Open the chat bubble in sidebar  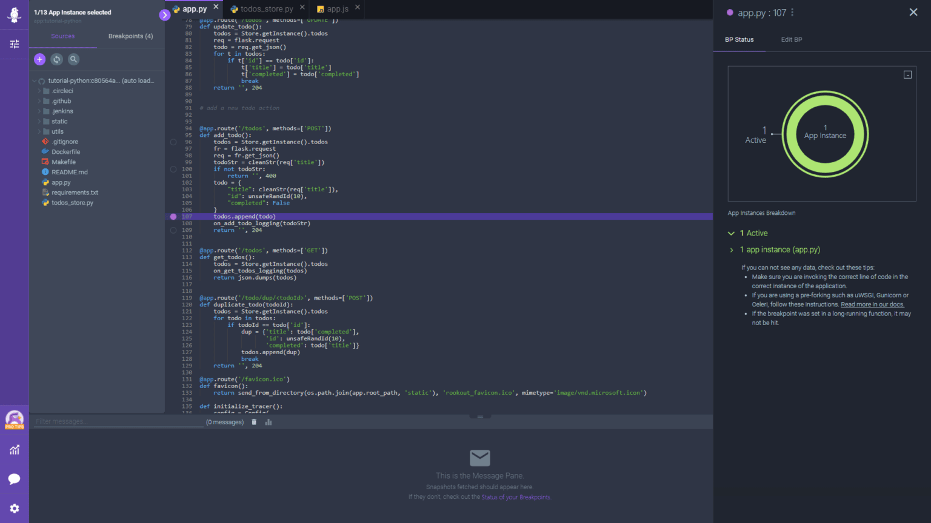(15, 479)
